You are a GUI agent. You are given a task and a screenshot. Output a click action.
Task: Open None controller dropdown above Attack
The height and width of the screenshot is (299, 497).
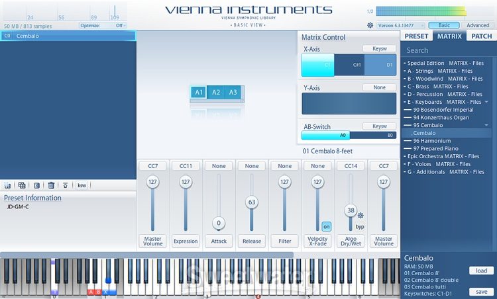tap(219, 166)
